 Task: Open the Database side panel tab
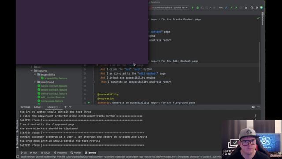[x=263, y=19]
